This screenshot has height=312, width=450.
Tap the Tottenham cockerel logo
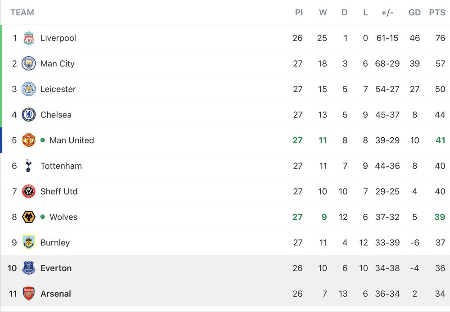coord(28,166)
